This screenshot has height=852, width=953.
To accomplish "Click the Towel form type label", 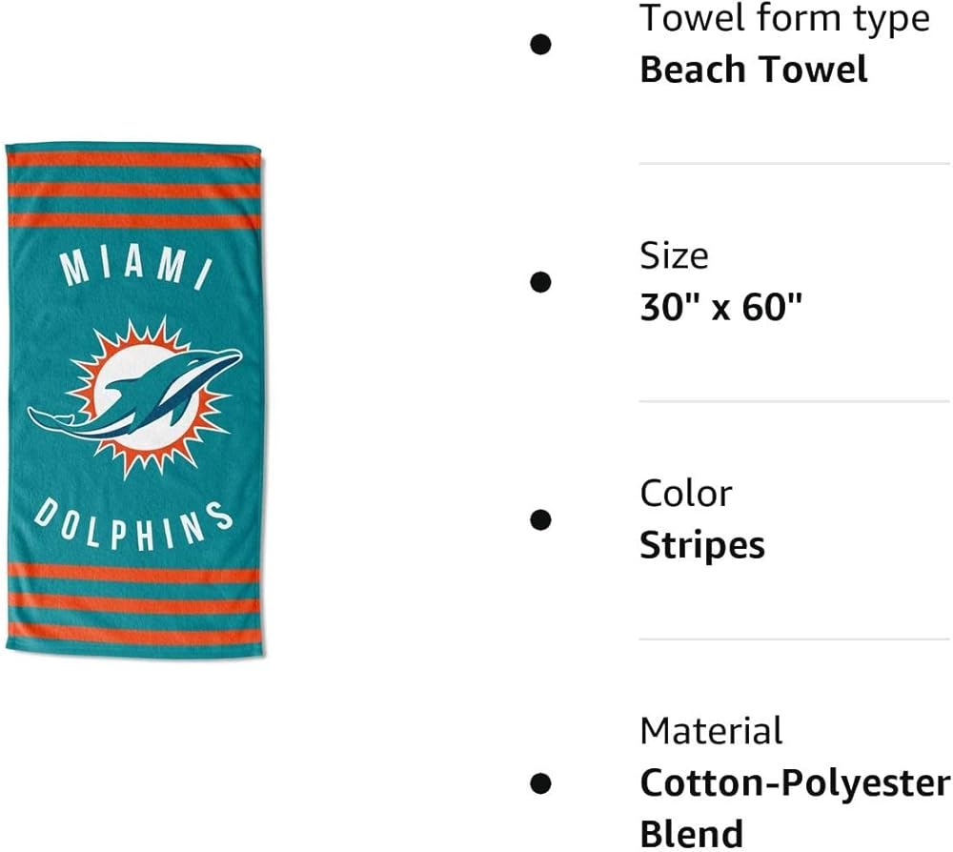I will click(784, 18).
